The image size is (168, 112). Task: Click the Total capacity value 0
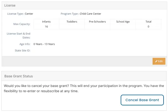pos(148,26)
